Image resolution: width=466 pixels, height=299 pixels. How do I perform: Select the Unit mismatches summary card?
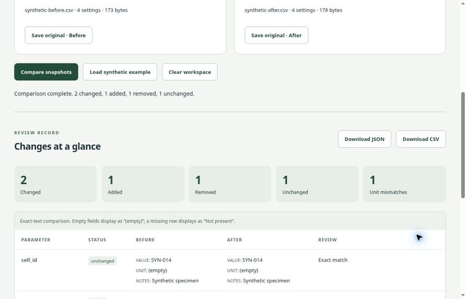(405, 184)
